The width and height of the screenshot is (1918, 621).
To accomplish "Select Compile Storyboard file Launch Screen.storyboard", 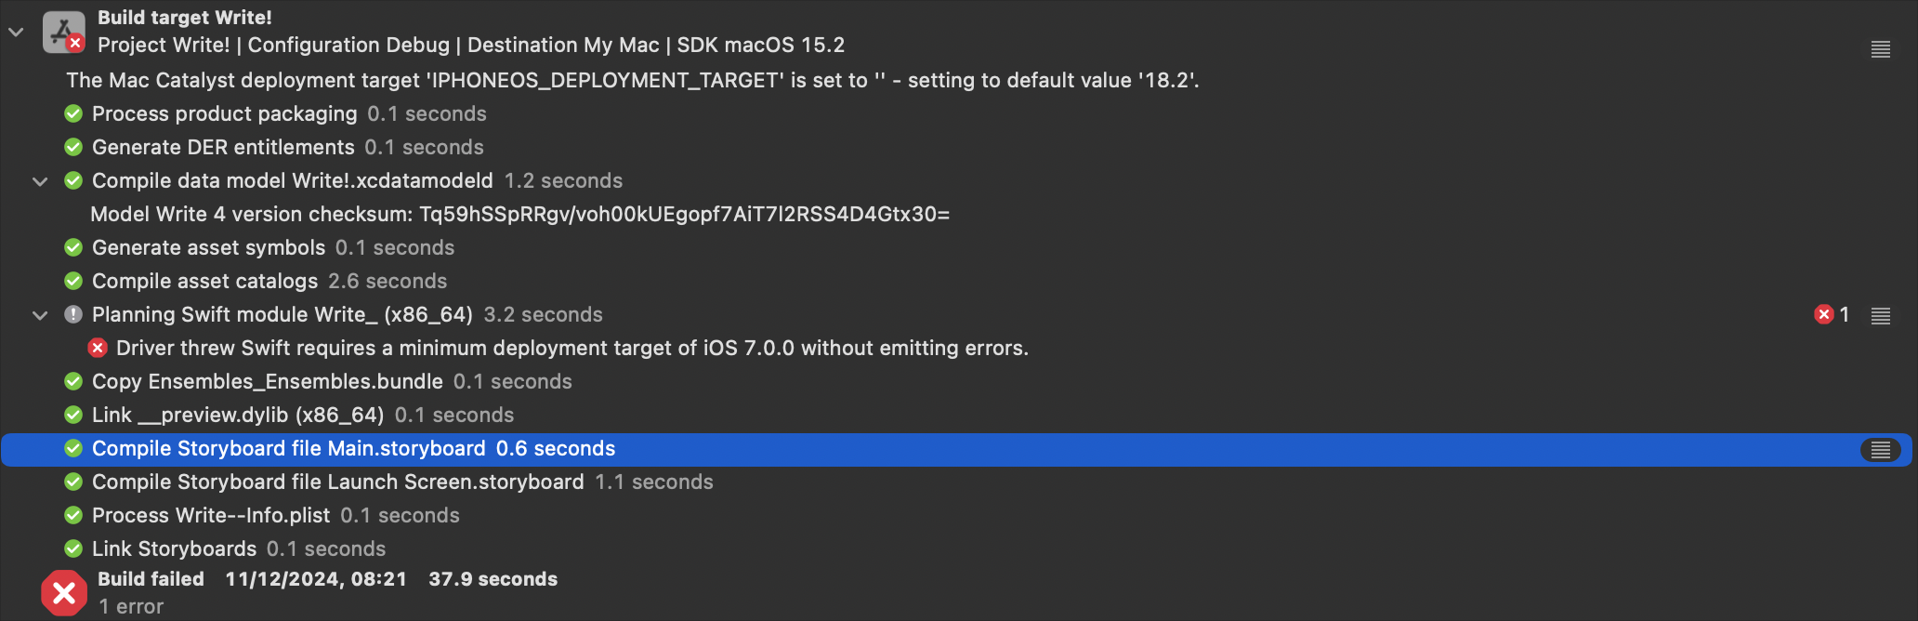I will click(959, 482).
